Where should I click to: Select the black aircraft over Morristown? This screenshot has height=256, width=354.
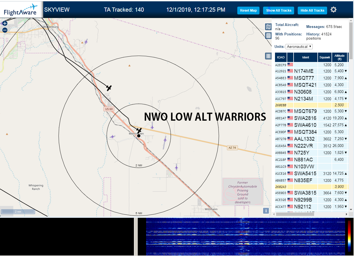click(x=139, y=130)
